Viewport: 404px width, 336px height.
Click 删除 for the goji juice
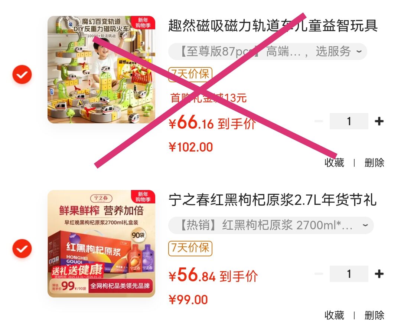374,315
